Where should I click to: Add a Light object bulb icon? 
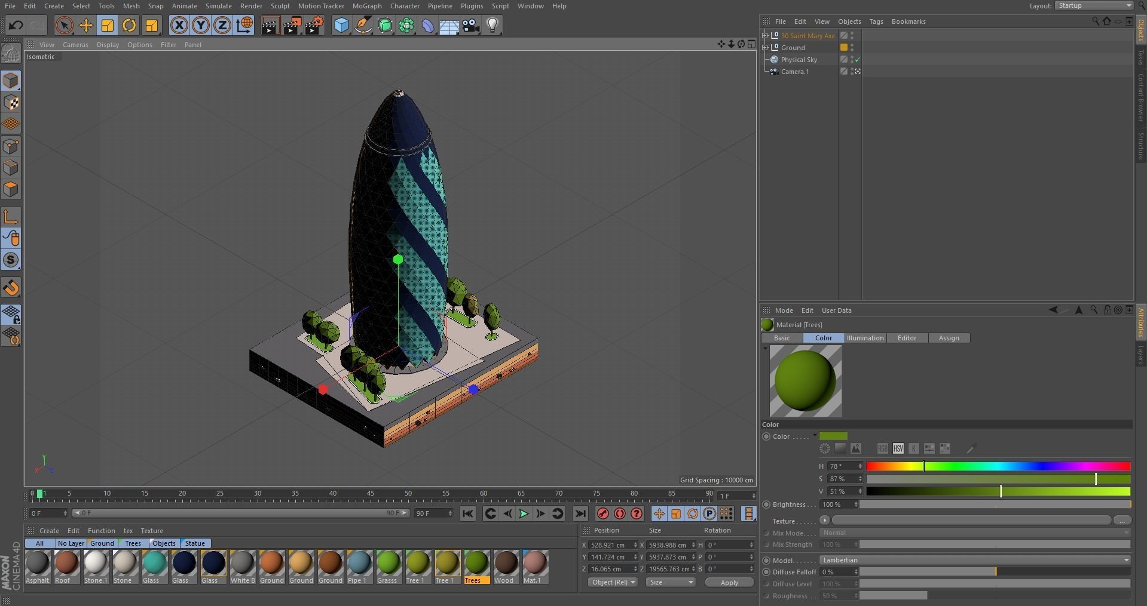tap(493, 25)
